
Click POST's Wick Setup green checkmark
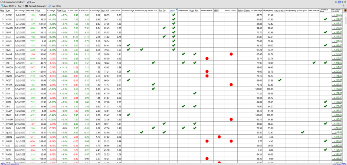point(279,80)
